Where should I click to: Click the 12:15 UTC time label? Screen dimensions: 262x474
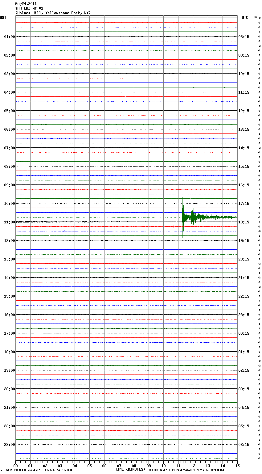(244, 111)
